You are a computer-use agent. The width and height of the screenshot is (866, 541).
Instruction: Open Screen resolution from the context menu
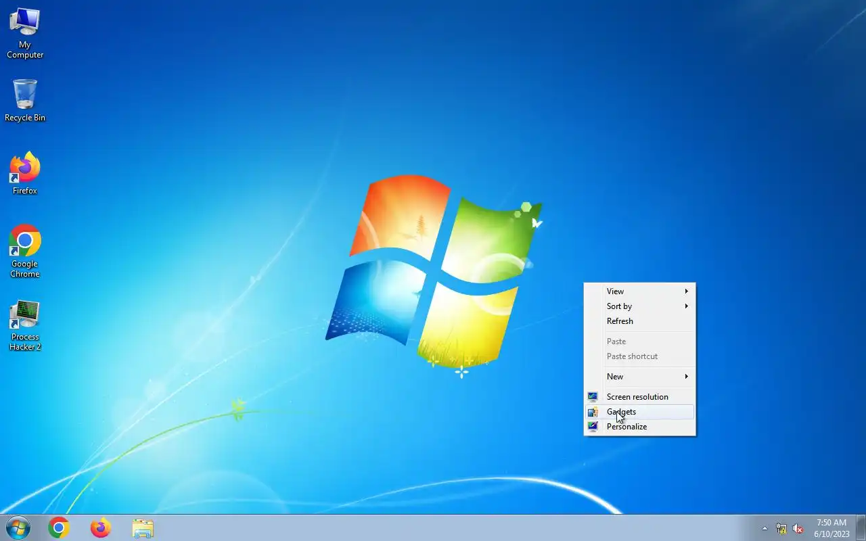coord(639,397)
